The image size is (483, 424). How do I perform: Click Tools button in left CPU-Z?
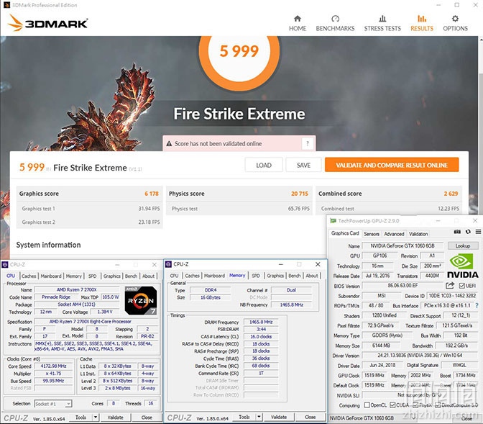pyautogui.click(x=80, y=418)
